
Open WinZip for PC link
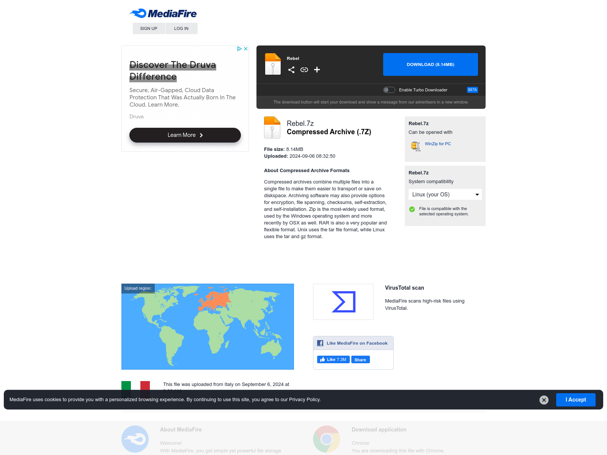pos(438,144)
